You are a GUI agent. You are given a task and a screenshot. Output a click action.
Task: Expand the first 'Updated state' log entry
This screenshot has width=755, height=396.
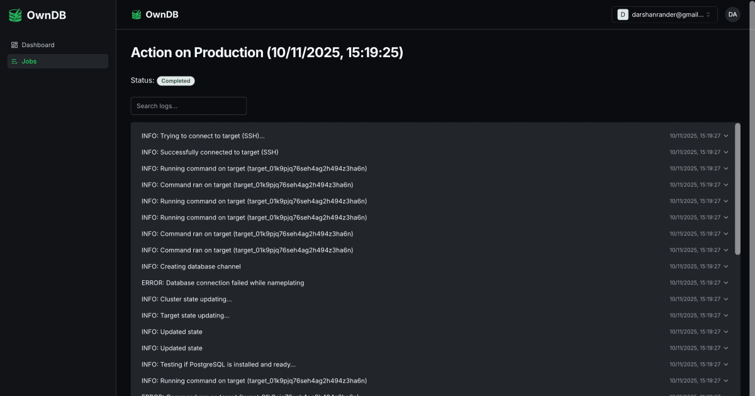[x=725, y=331]
